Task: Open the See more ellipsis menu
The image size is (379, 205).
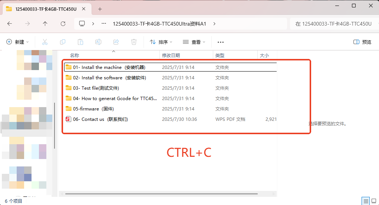Action: [221, 42]
